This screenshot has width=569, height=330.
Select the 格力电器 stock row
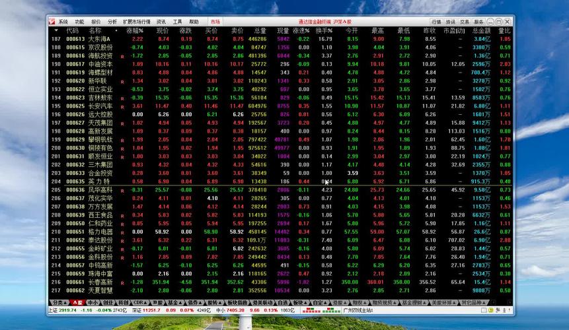[280, 232]
